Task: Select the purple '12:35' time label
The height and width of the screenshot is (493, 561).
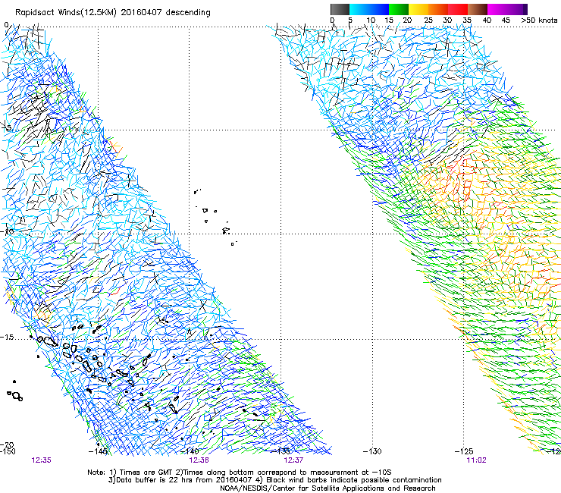Action: point(41,460)
